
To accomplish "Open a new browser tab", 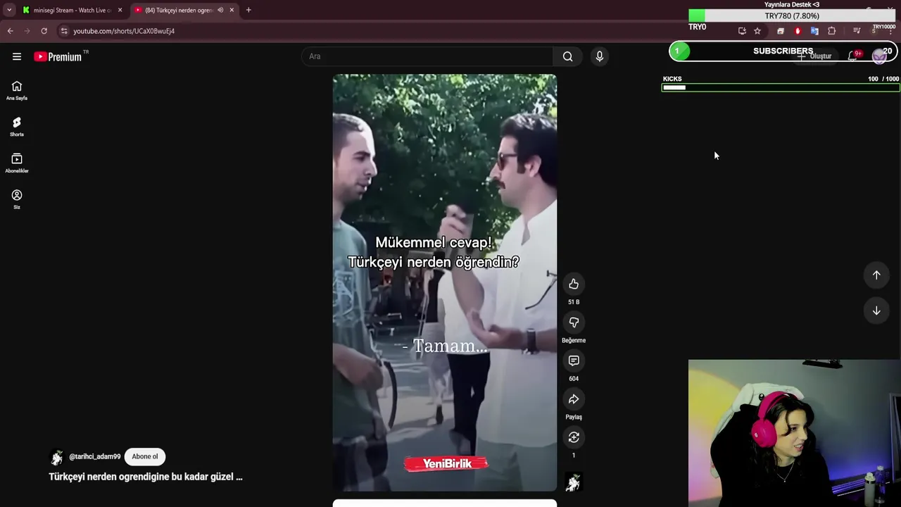I will pos(248,10).
